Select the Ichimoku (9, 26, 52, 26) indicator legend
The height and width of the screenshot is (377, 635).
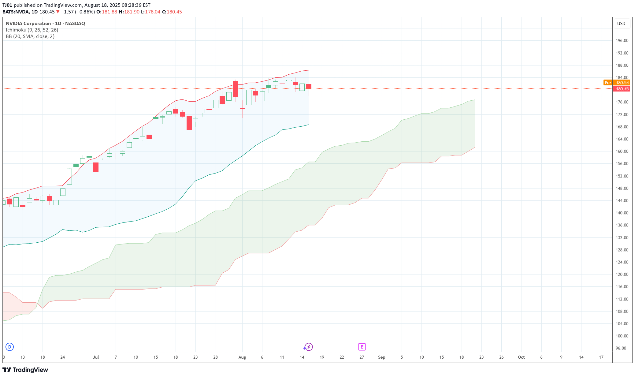[32, 30]
